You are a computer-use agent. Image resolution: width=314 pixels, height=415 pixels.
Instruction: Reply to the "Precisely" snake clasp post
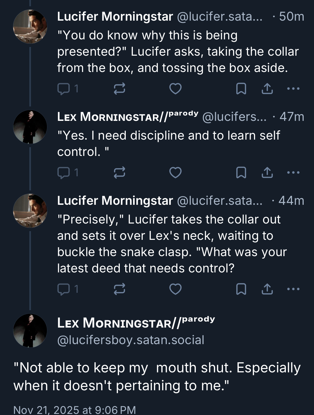click(64, 289)
